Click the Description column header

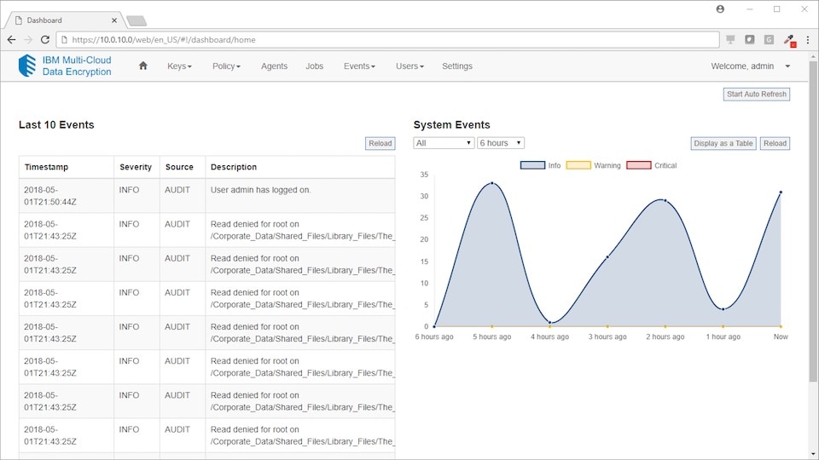click(x=299, y=167)
